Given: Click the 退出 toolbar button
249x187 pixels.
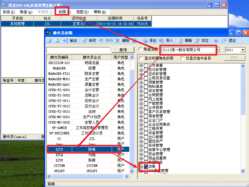Looking at the screenshot, I should tap(229, 41).
